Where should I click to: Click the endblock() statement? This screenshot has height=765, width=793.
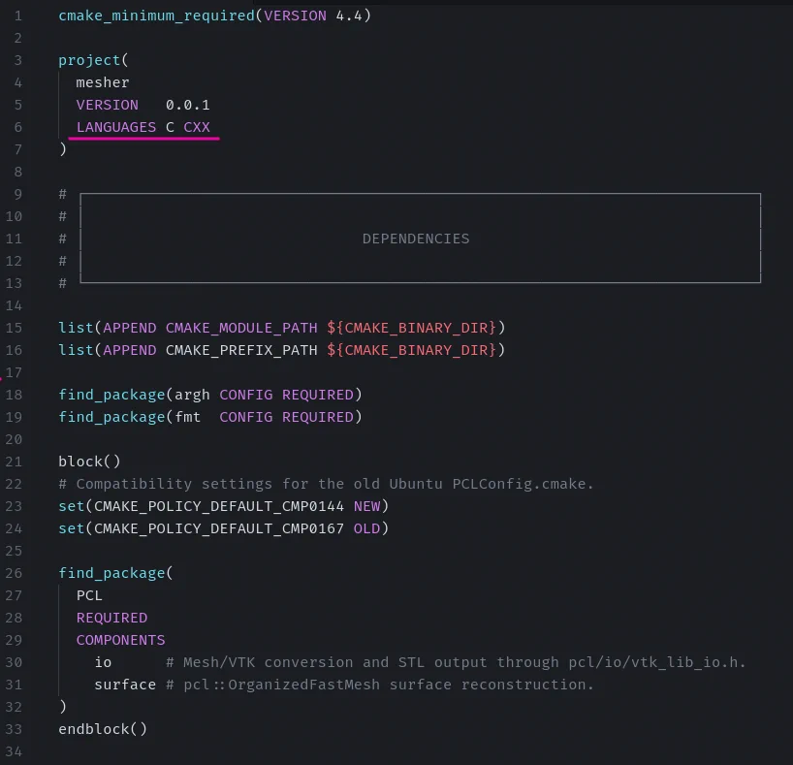click(x=103, y=729)
